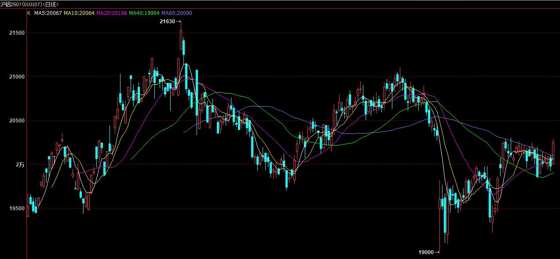Click the 20500 price axis label
The height and width of the screenshot is (259, 560).
17,121
